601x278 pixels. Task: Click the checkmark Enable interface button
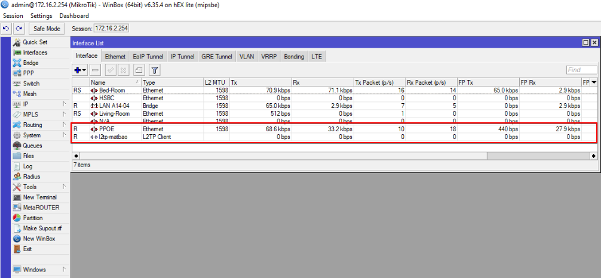tap(111, 70)
